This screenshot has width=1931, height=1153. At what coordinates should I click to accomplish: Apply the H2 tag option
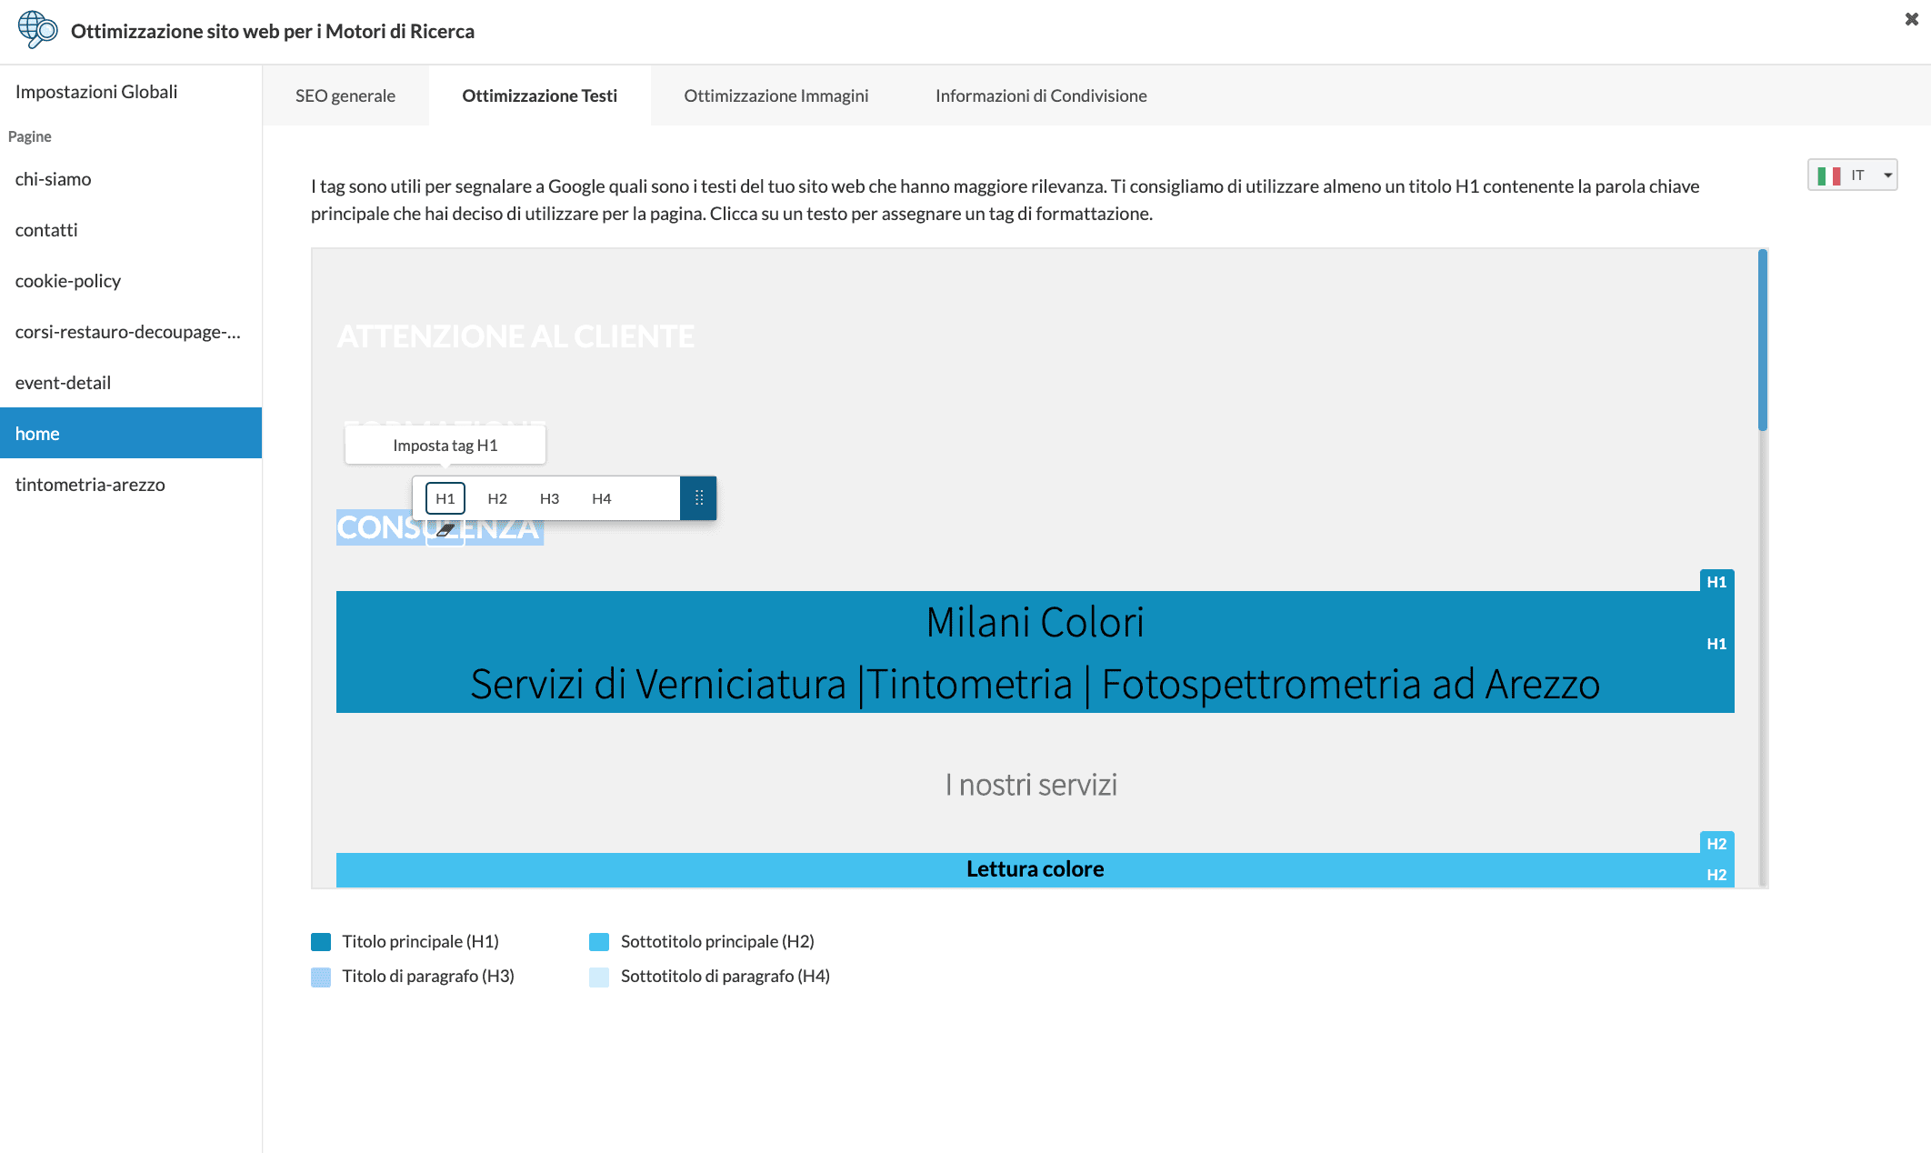click(496, 498)
